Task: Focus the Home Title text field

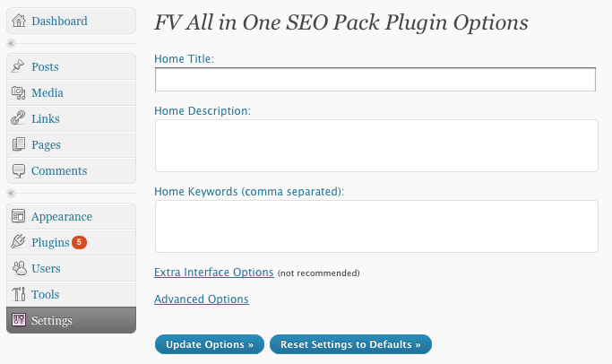Action: 375,79
